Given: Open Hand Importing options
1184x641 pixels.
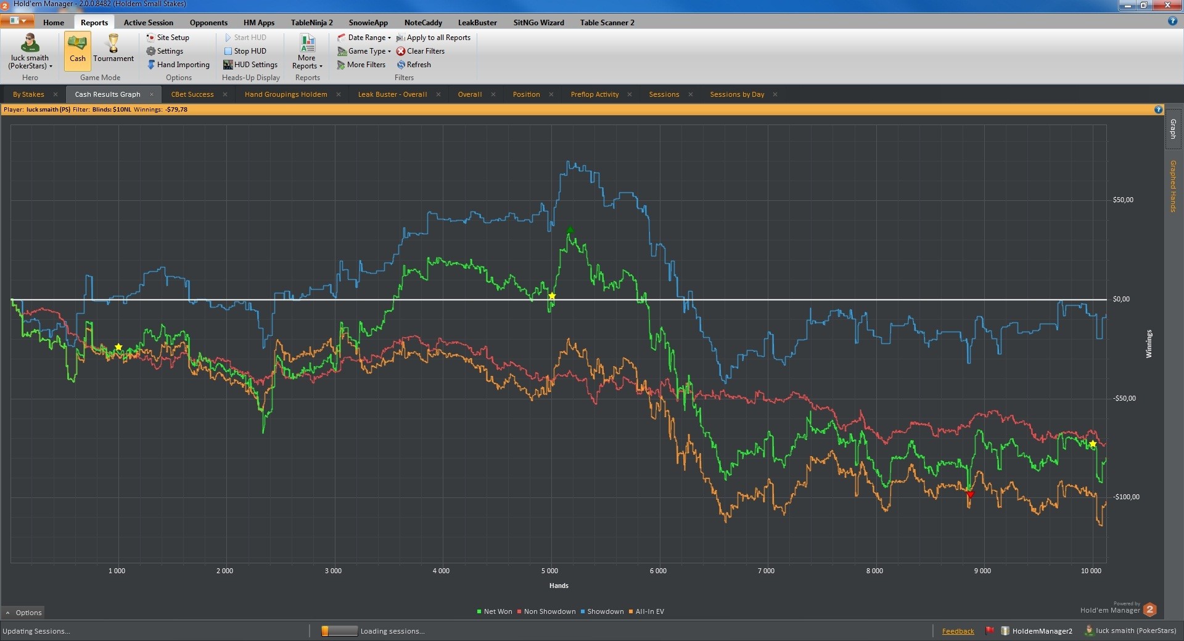Looking at the screenshot, I should (x=178, y=65).
